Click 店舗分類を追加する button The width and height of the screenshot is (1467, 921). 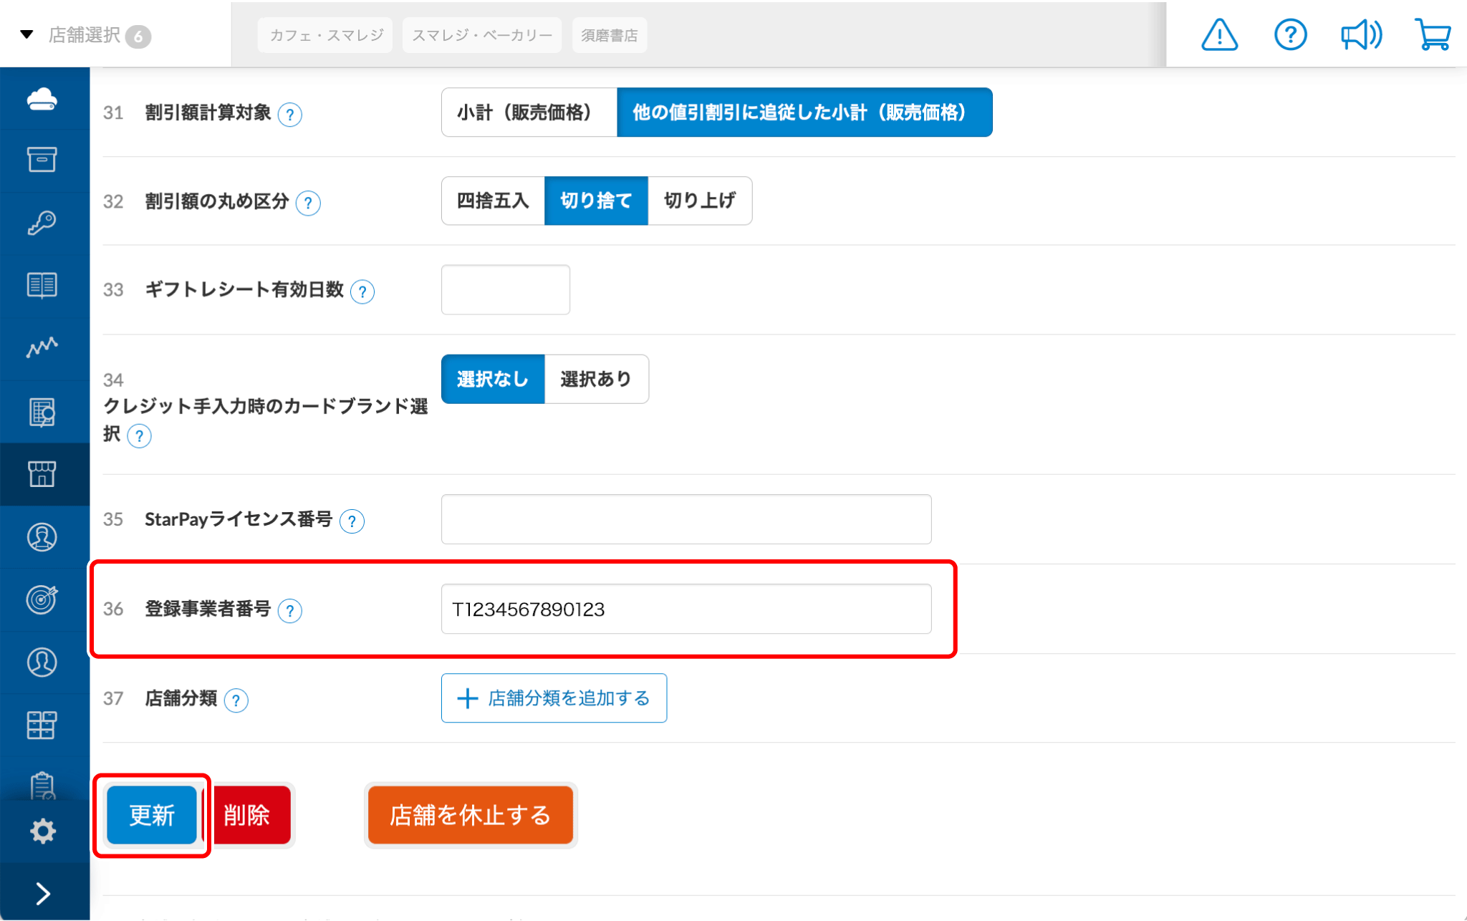(554, 698)
